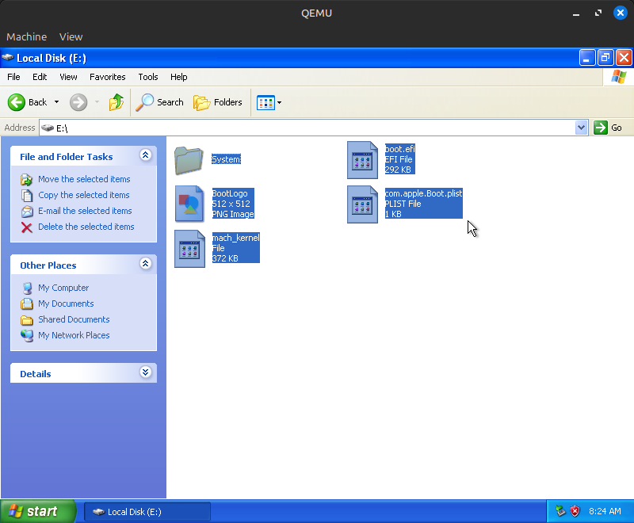Click Safely Remove Hardware tray icon
The image size is (634, 523).
click(560, 511)
